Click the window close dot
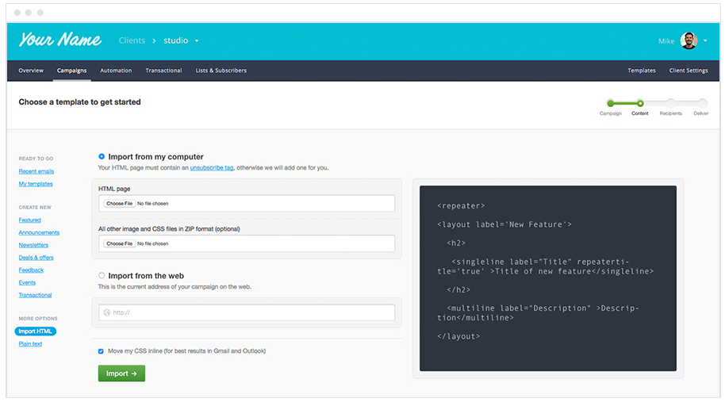This screenshot has width=725, height=402. tap(17, 13)
